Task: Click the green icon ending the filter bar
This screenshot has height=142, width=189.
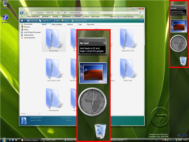Action: coord(142,17)
